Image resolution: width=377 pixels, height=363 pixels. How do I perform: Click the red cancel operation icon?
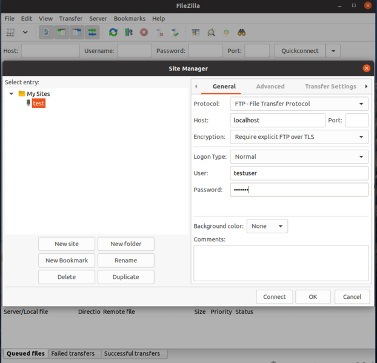144,32
